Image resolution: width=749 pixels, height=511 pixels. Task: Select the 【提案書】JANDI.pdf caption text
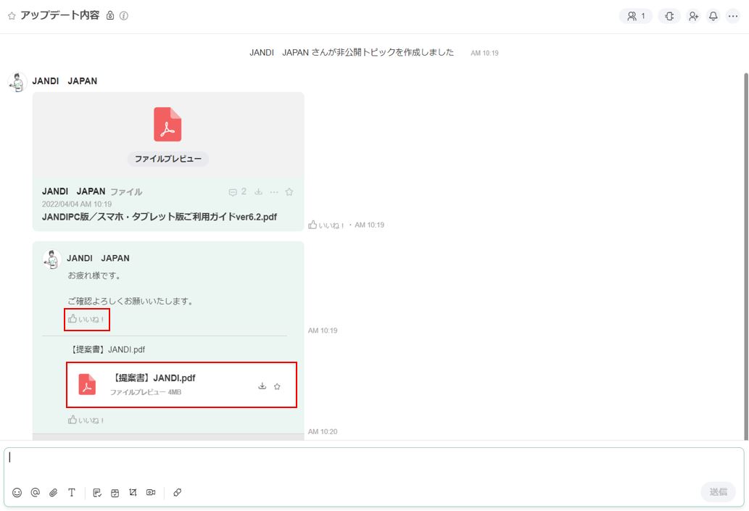tap(107, 349)
